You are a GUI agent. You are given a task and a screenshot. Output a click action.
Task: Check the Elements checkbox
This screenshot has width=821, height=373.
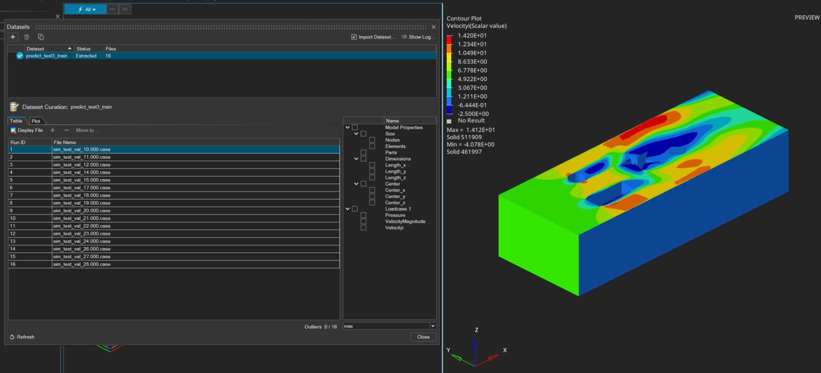[372, 146]
